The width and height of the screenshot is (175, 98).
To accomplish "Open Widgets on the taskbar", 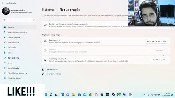I will (x=62, y=95).
